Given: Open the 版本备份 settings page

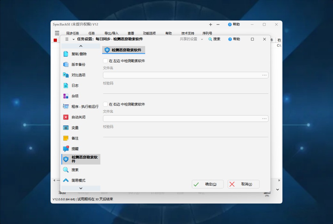Looking at the screenshot, I should point(66,64).
